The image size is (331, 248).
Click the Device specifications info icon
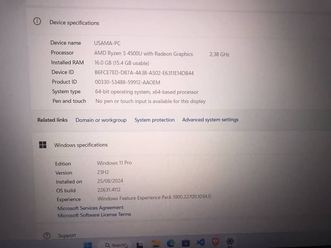[x=37, y=21]
